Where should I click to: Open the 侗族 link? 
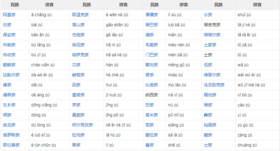click(x=7, y=115)
